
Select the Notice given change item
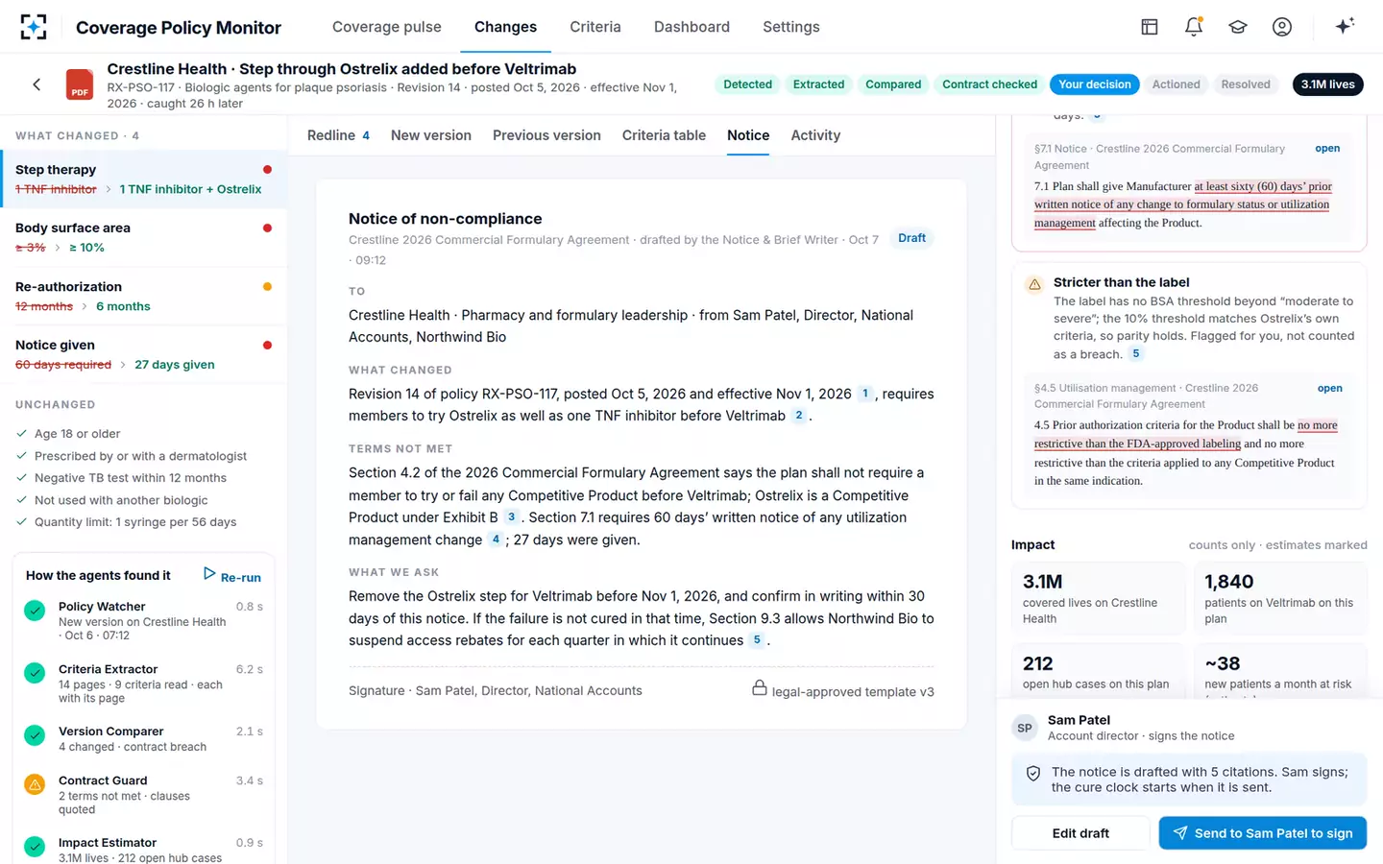(144, 355)
